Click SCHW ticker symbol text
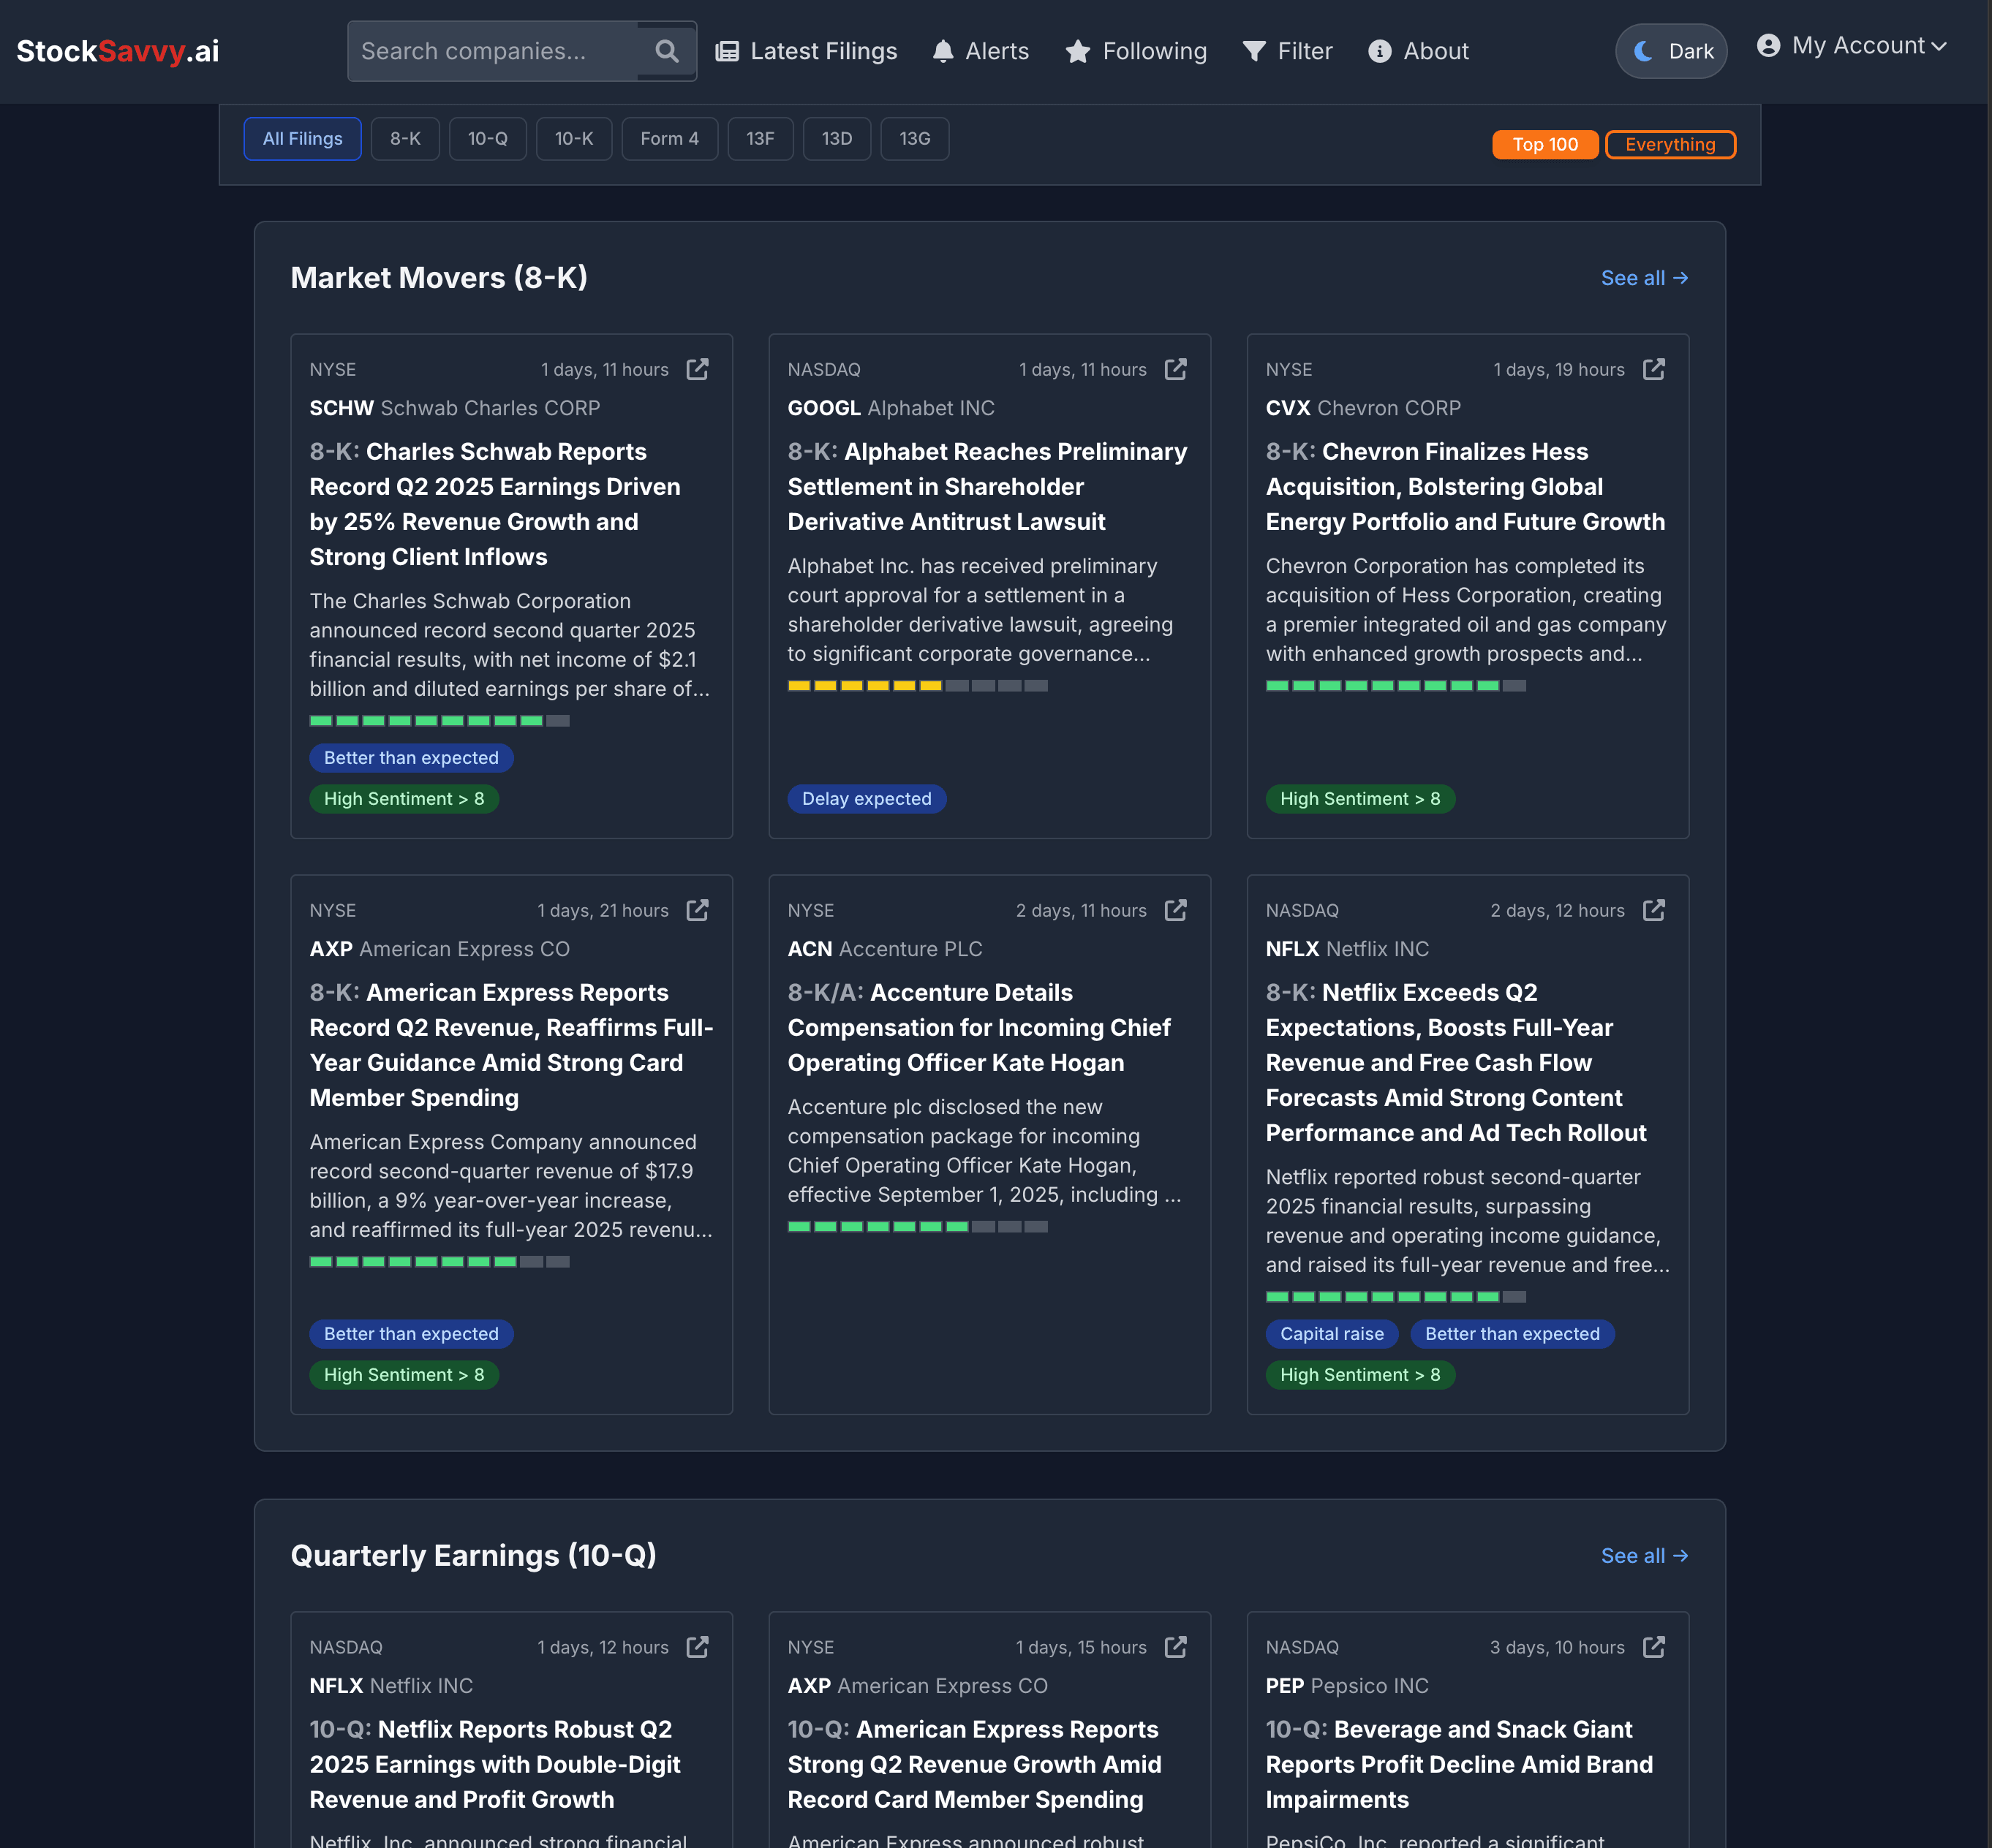1992x1848 pixels. click(342, 408)
